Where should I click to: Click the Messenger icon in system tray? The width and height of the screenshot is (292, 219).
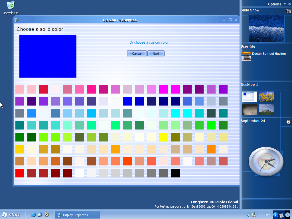coord(254,215)
